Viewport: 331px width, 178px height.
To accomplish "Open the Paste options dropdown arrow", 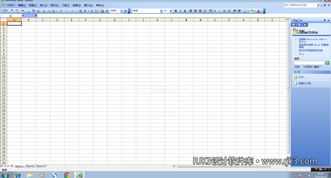I will coord(57,11).
